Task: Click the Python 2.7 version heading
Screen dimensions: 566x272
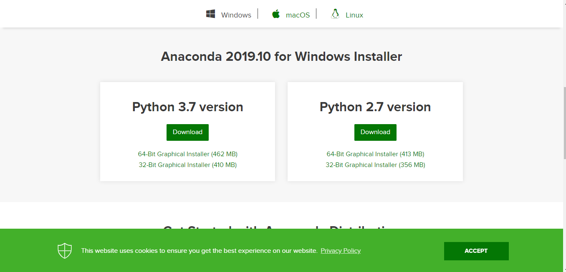Action: point(375,107)
